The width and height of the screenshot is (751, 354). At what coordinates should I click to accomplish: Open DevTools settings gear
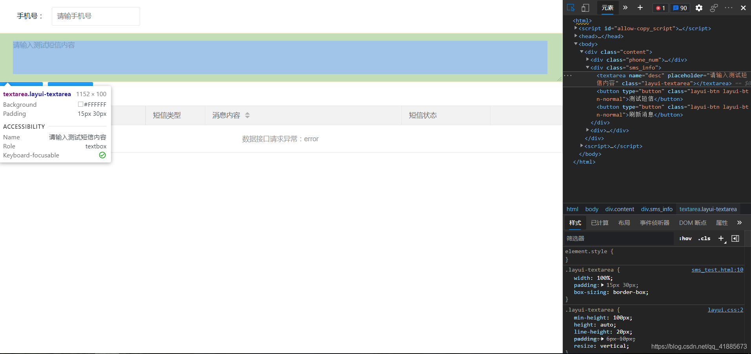tap(699, 8)
